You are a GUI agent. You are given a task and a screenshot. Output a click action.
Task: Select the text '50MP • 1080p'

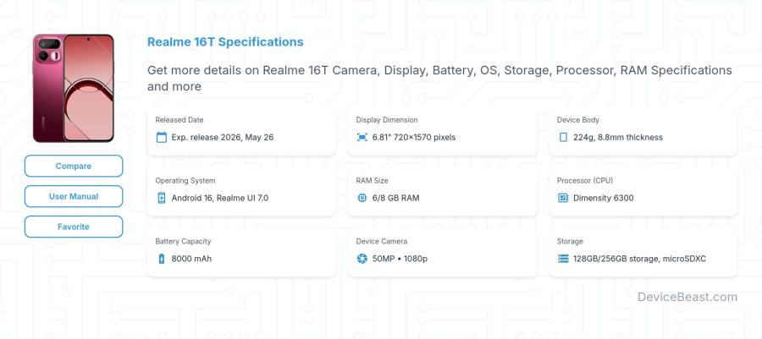point(400,259)
